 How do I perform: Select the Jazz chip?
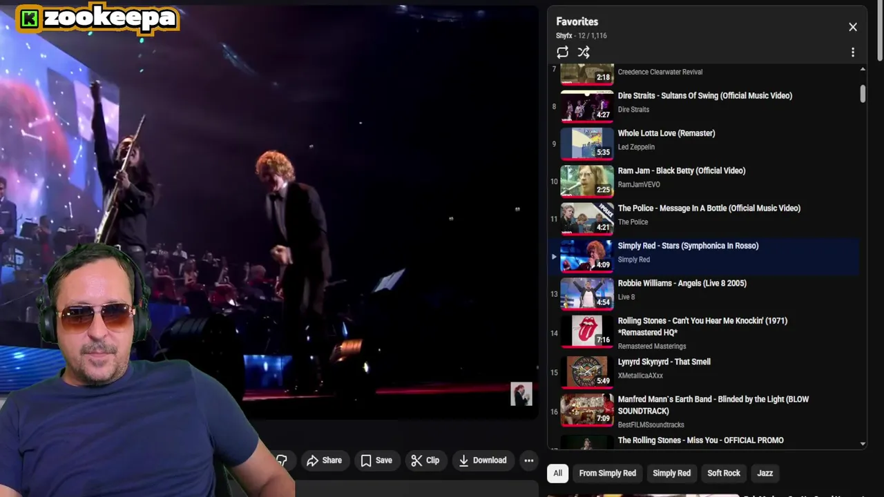point(765,473)
